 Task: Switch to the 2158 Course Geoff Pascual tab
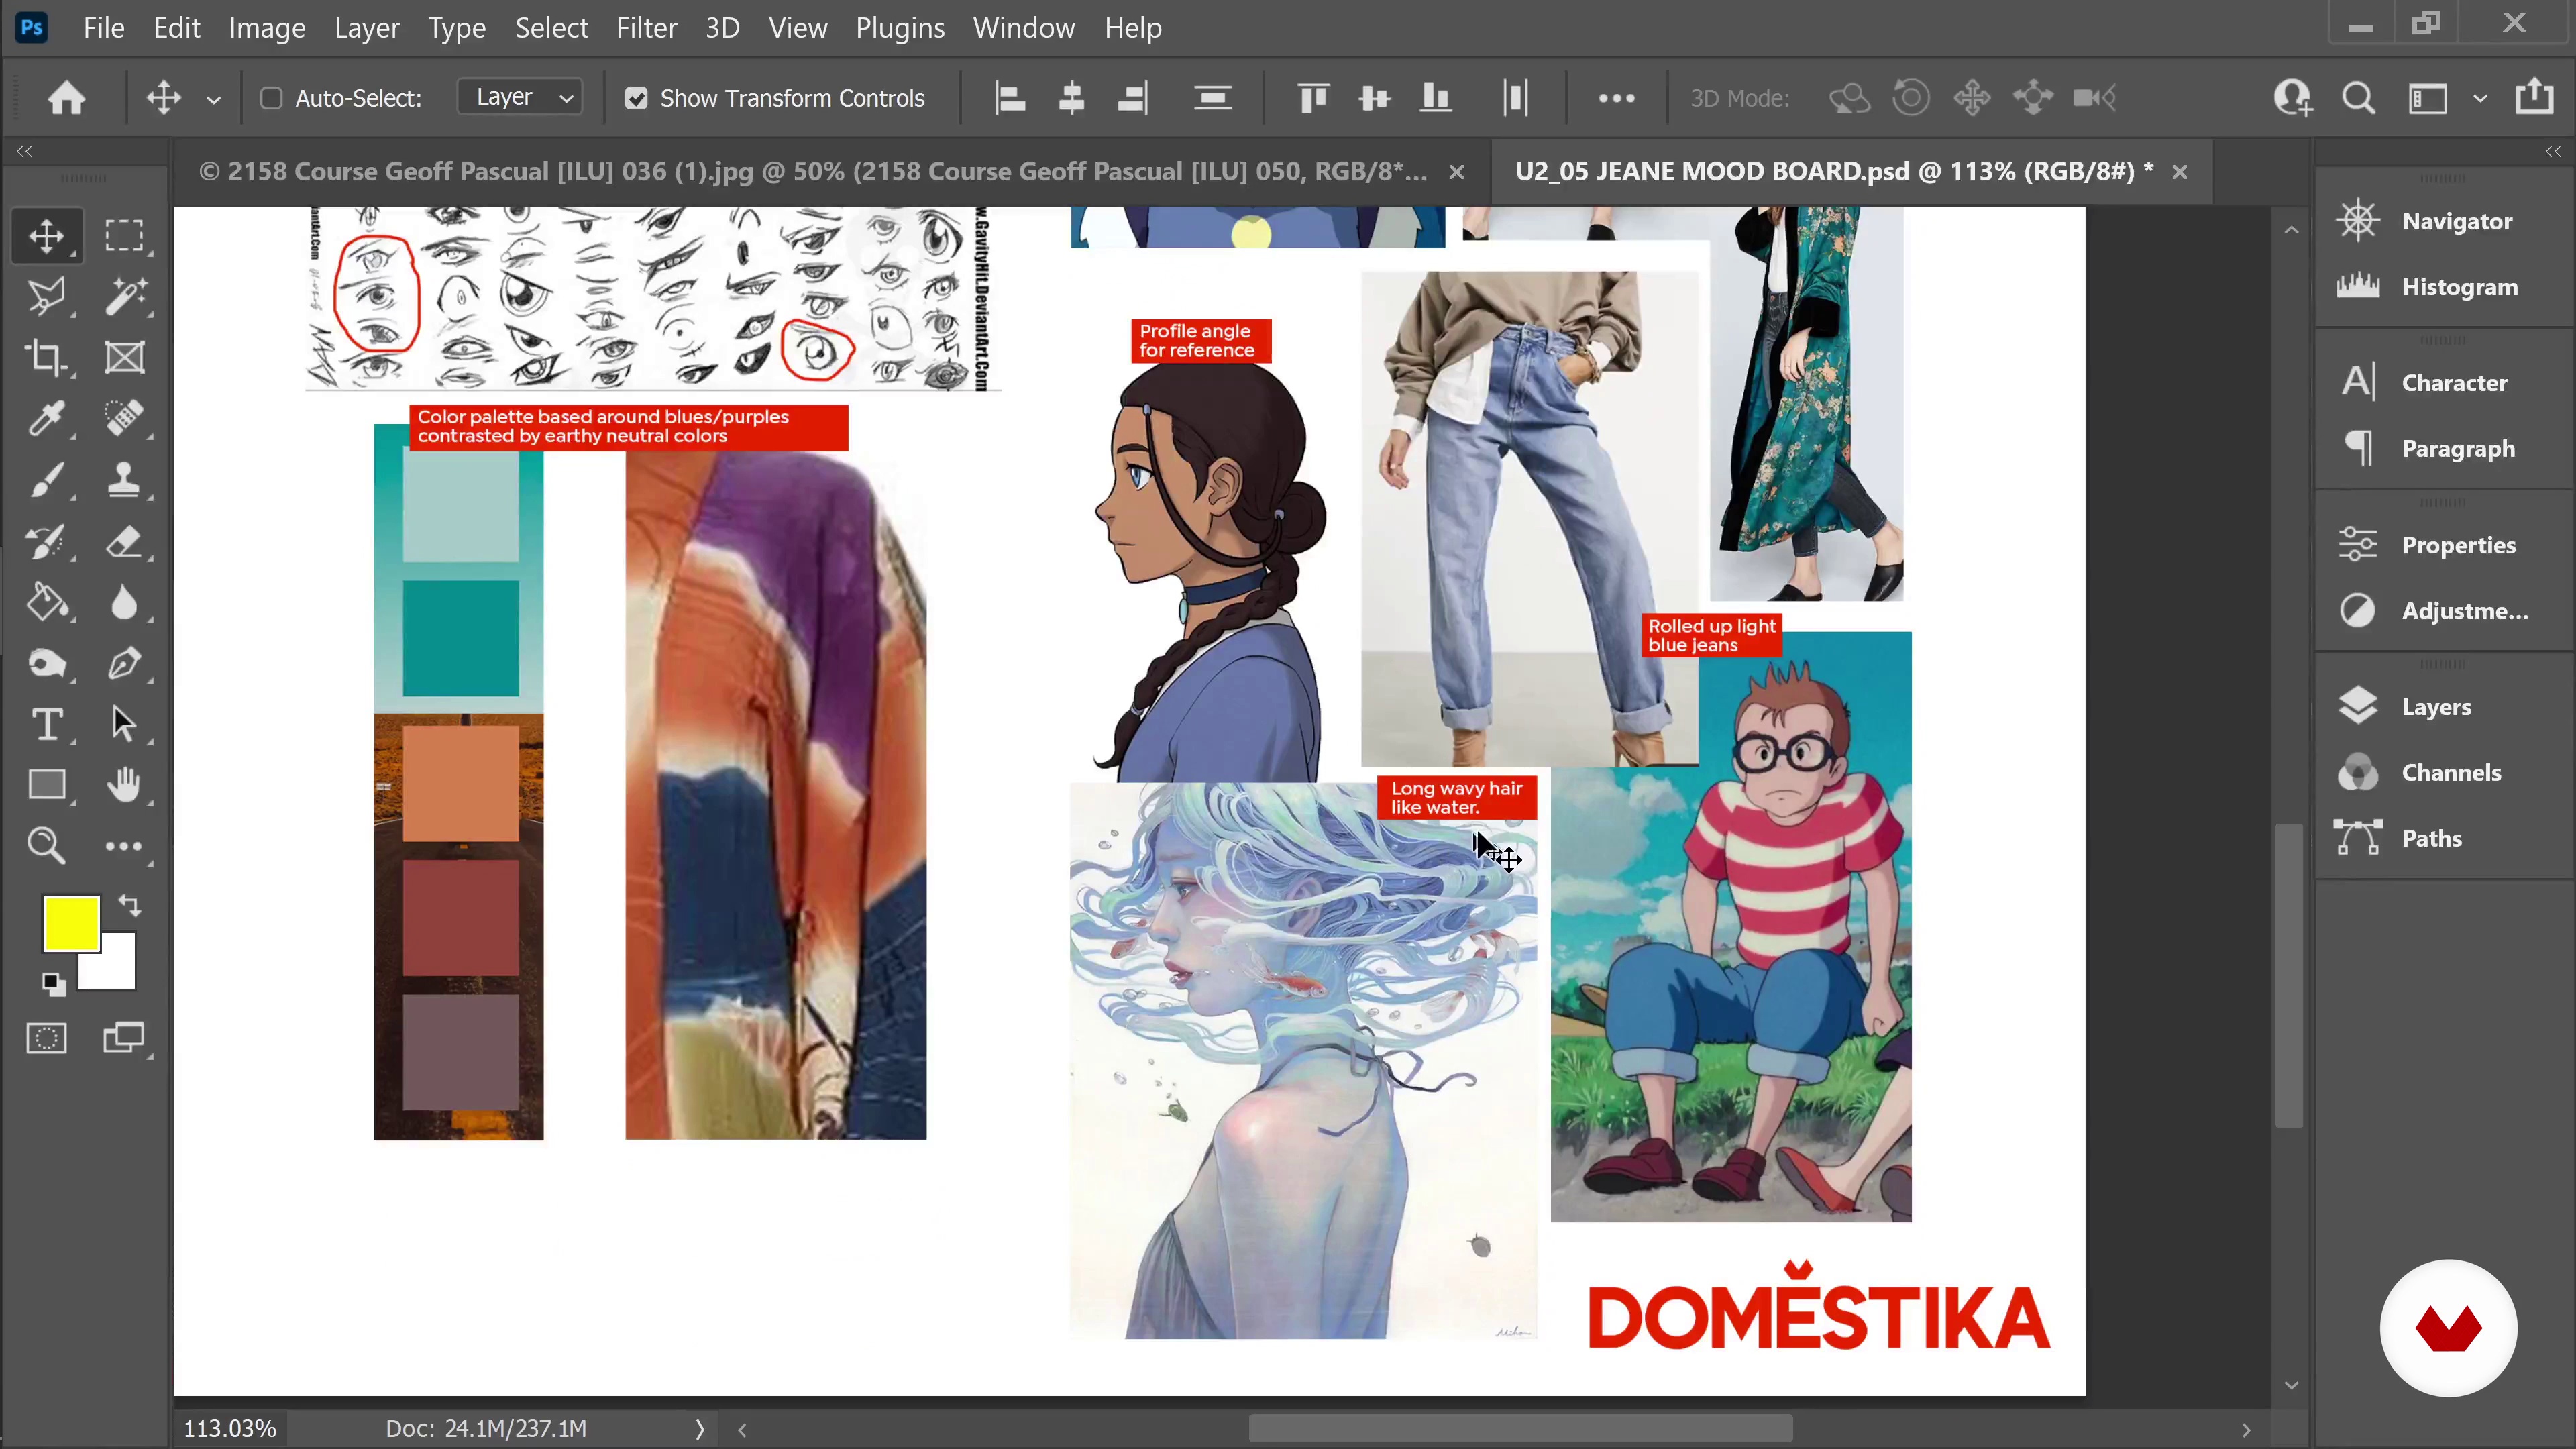(x=812, y=172)
